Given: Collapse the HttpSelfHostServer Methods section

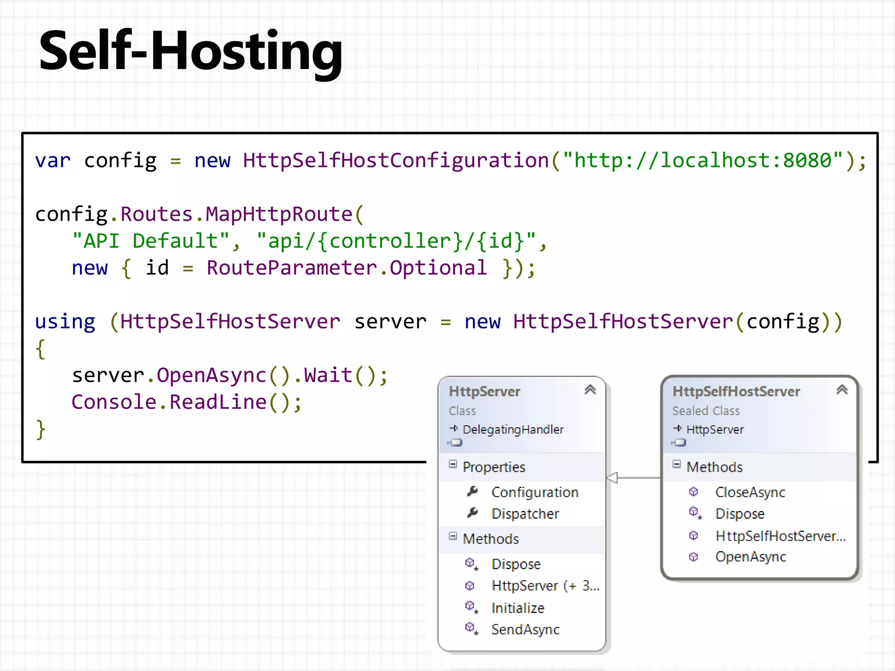Looking at the screenshot, I should (x=676, y=464).
